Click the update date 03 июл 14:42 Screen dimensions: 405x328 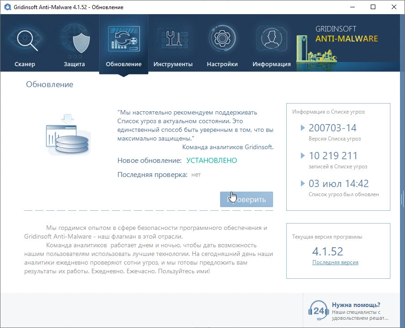click(x=339, y=183)
